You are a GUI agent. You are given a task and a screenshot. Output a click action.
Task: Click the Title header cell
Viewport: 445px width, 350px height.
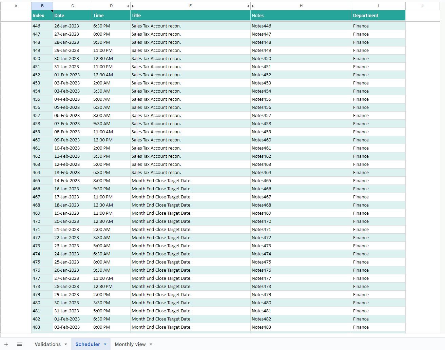pyautogui.click(x=190, y=15)
